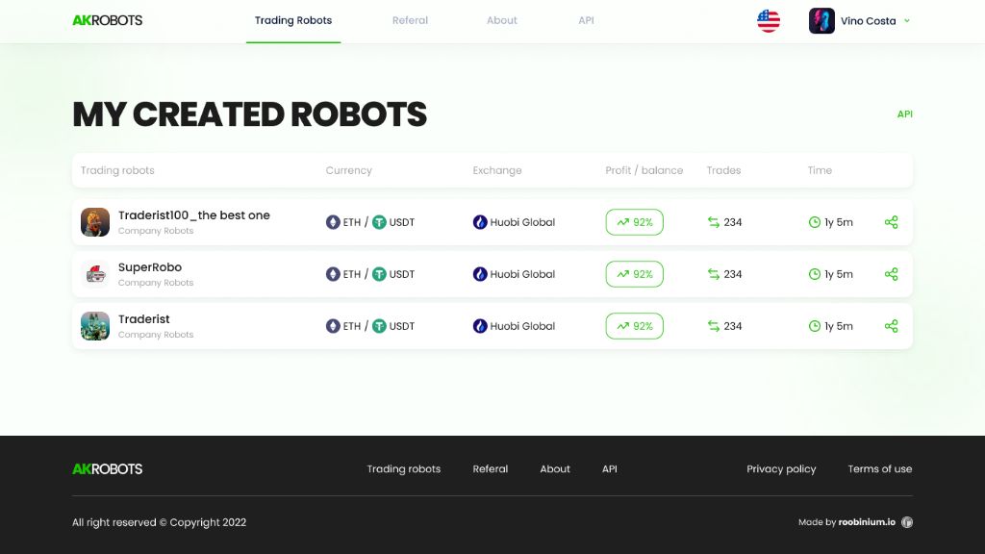Open the Terms of use link
Image resolution: width=985 pixels, height=554 pixels.
tap(879, 469)
